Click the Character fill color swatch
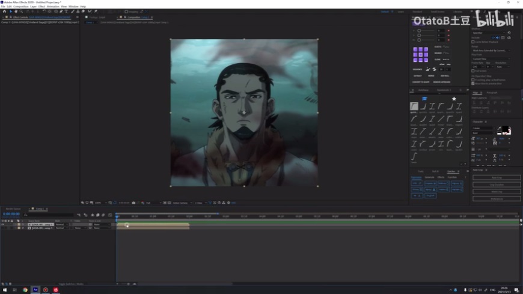The height and width of the screenshot is (294, 523). (x=506, y=129)
